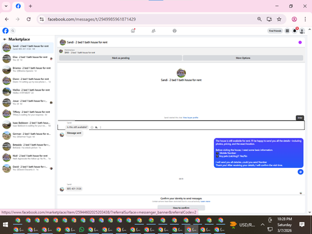Viewport: 312px width, 234px height.
Task: Open the purple conversation info icon
Action: (300, 42)
